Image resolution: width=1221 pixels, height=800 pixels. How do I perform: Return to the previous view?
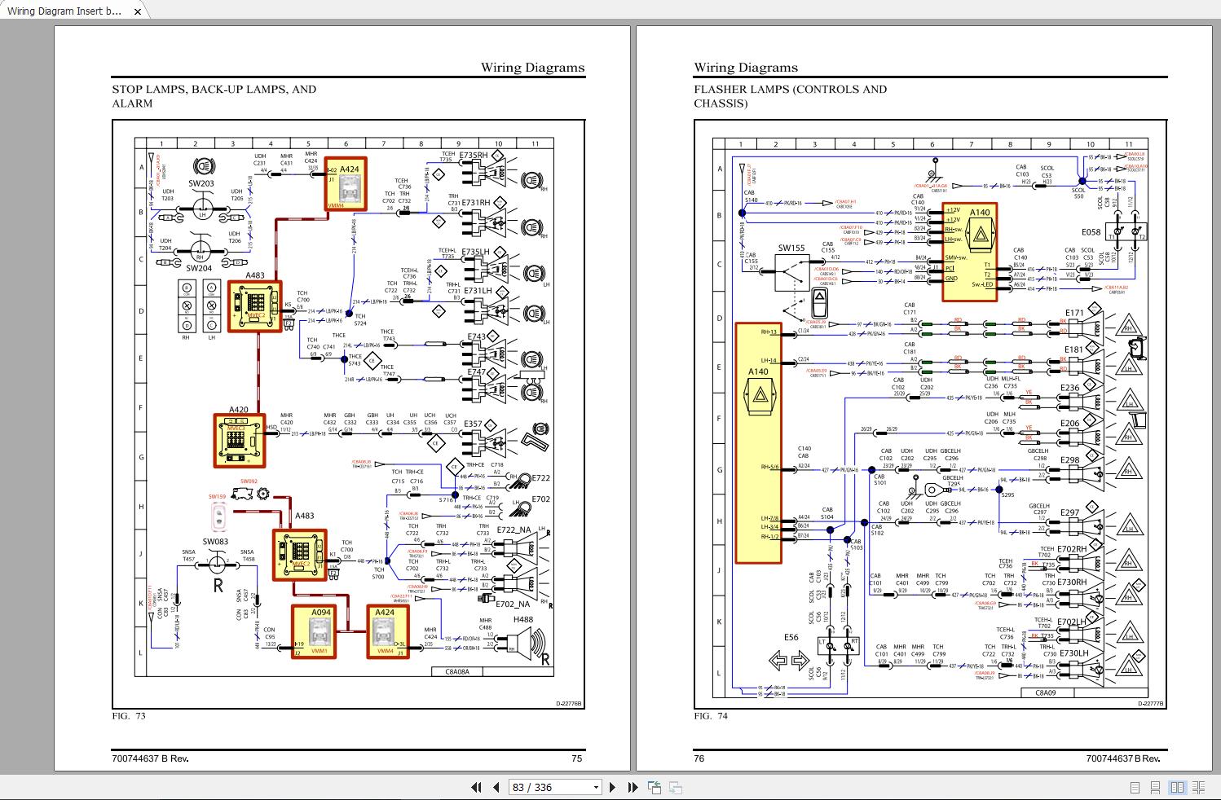654,787
